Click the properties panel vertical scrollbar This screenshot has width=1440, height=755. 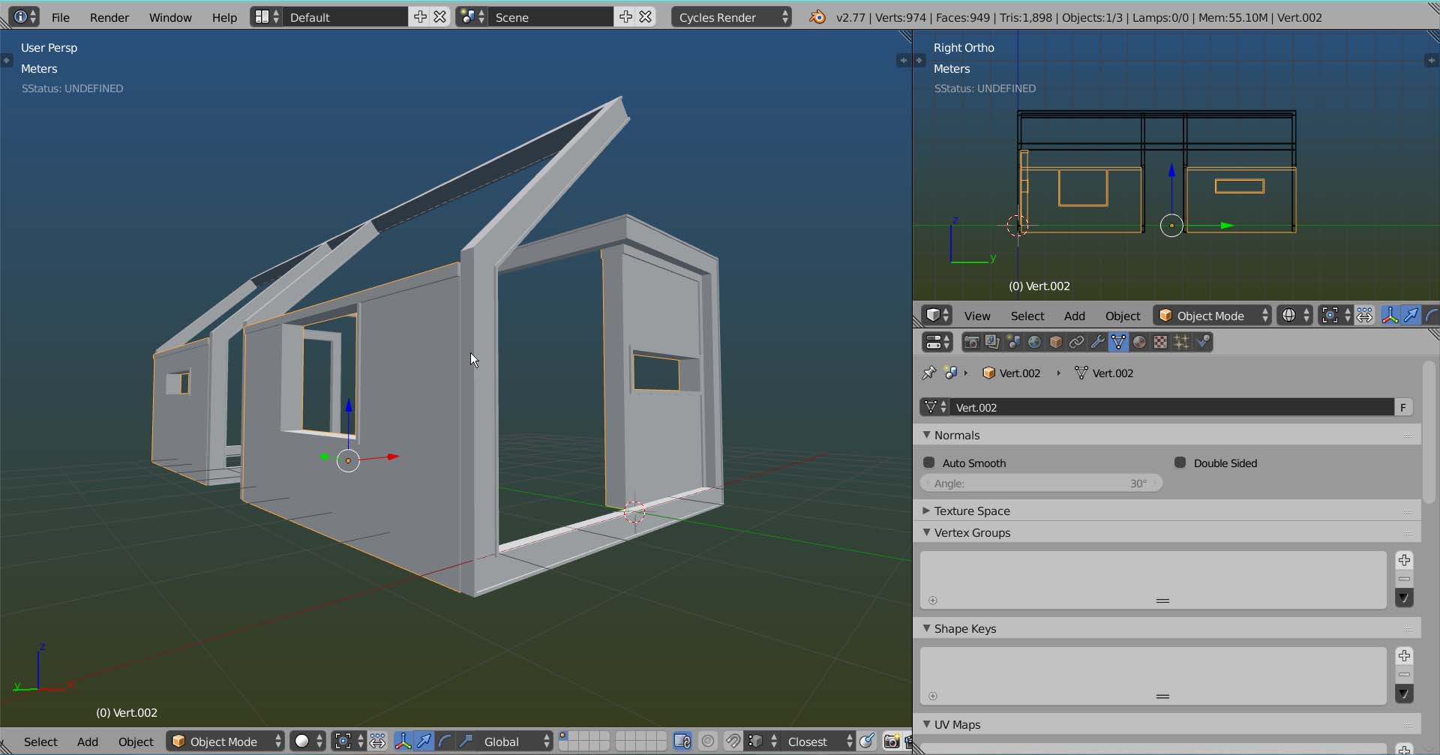1429,432
